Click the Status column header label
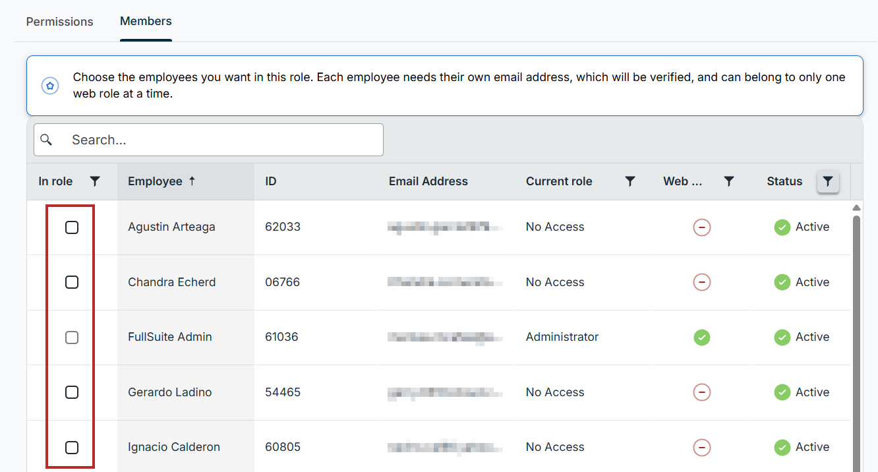 (x=784, y=181)
